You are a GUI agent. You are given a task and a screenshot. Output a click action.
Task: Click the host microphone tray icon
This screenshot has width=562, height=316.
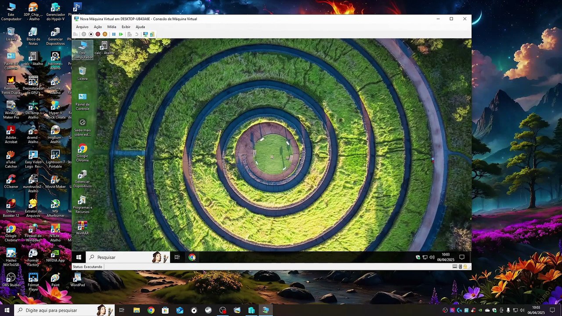click(x=508, y=310)
